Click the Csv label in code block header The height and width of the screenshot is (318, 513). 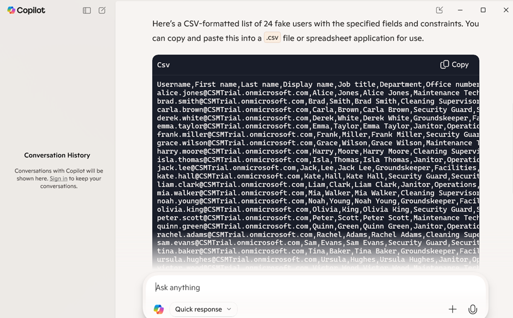click(x=163, y=65)
